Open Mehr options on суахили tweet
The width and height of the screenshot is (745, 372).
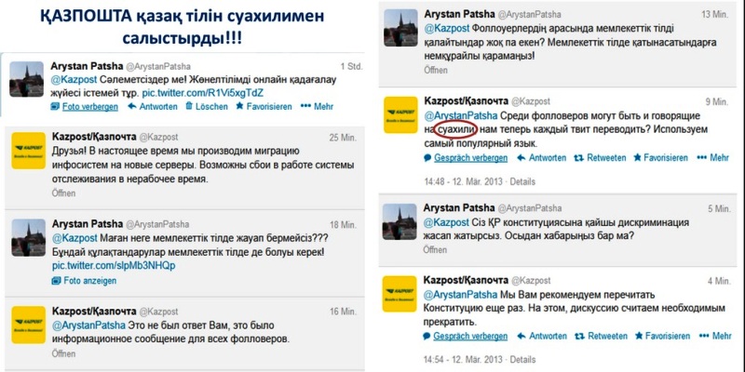[712, 158]
